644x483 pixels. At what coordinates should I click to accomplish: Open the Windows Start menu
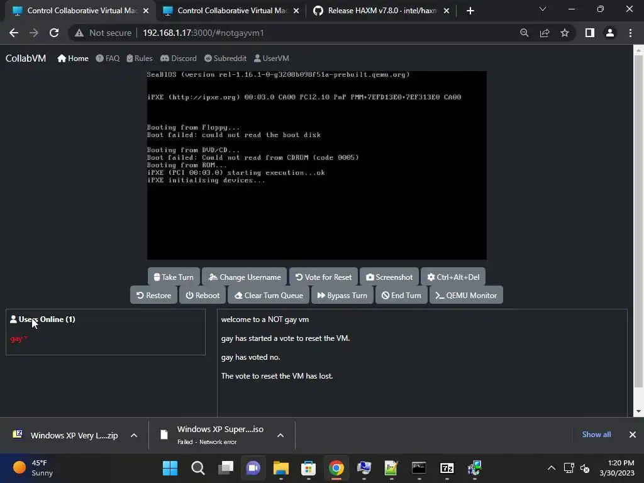pos(170,468)
